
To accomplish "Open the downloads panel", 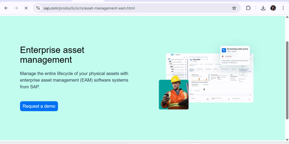I will (263, 8).
